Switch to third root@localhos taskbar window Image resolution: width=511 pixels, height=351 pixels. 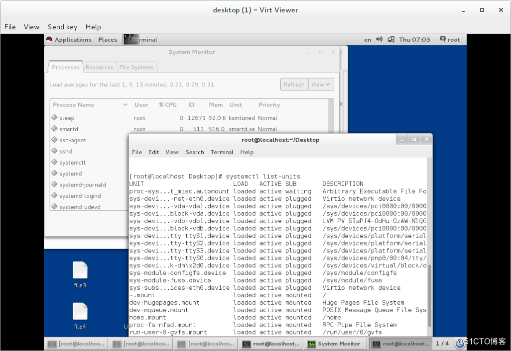[x=206, y=344]
